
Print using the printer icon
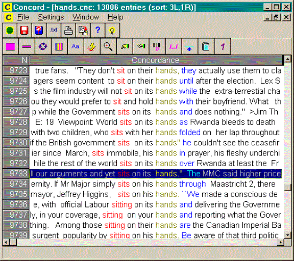(x=68, y=31)
